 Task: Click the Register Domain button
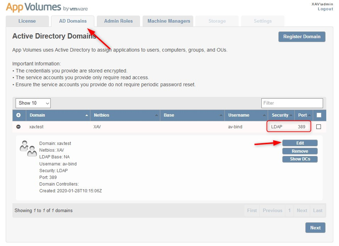click(x=302, y=37)
